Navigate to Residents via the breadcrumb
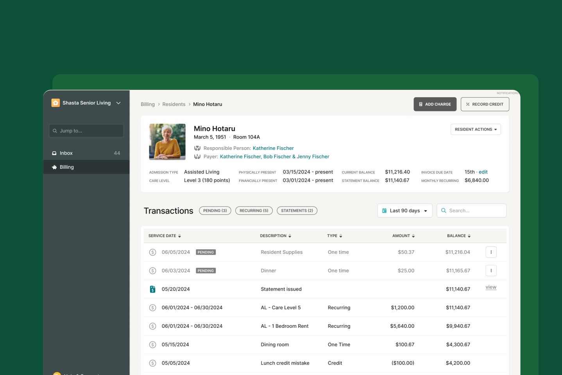This screenshot has width=562, height=375. [x=174, y=104]
